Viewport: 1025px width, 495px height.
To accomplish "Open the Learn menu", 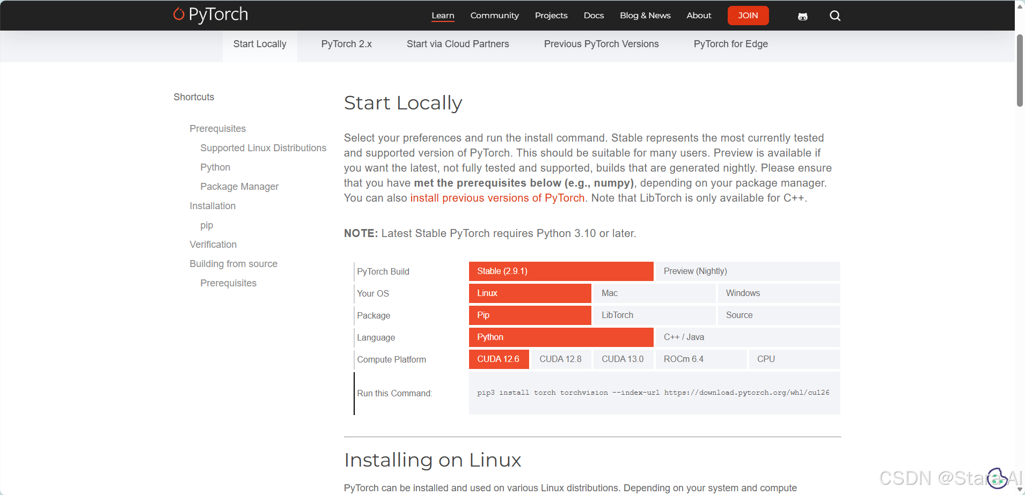I will click(443, 16).
